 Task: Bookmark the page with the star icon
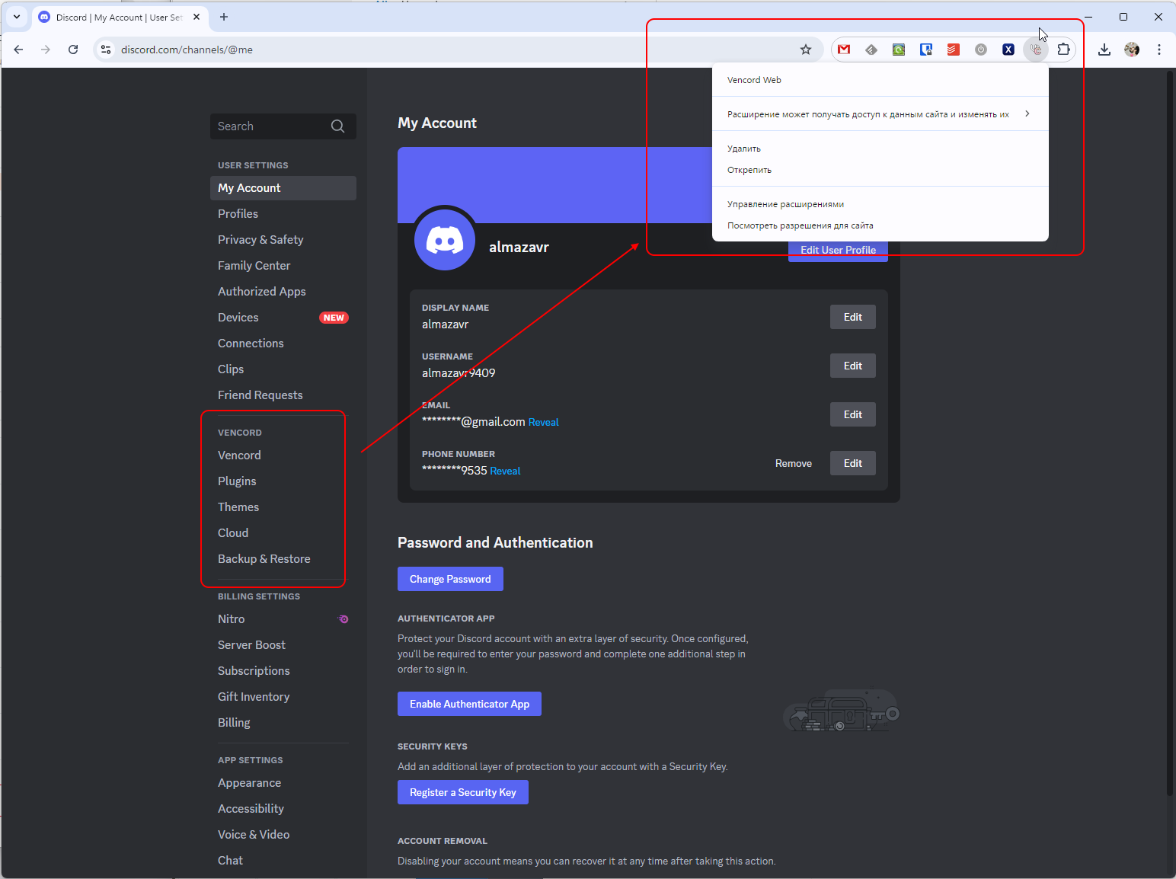tap(806, 50)
